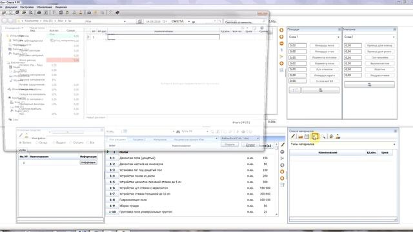Click the Площадь круга button
The width and height of the screenshot is (413, 232).
point(324,75)
